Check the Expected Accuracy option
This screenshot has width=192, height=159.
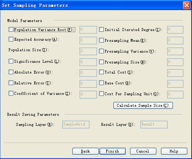pyautogui.click(x=11, y=39)
